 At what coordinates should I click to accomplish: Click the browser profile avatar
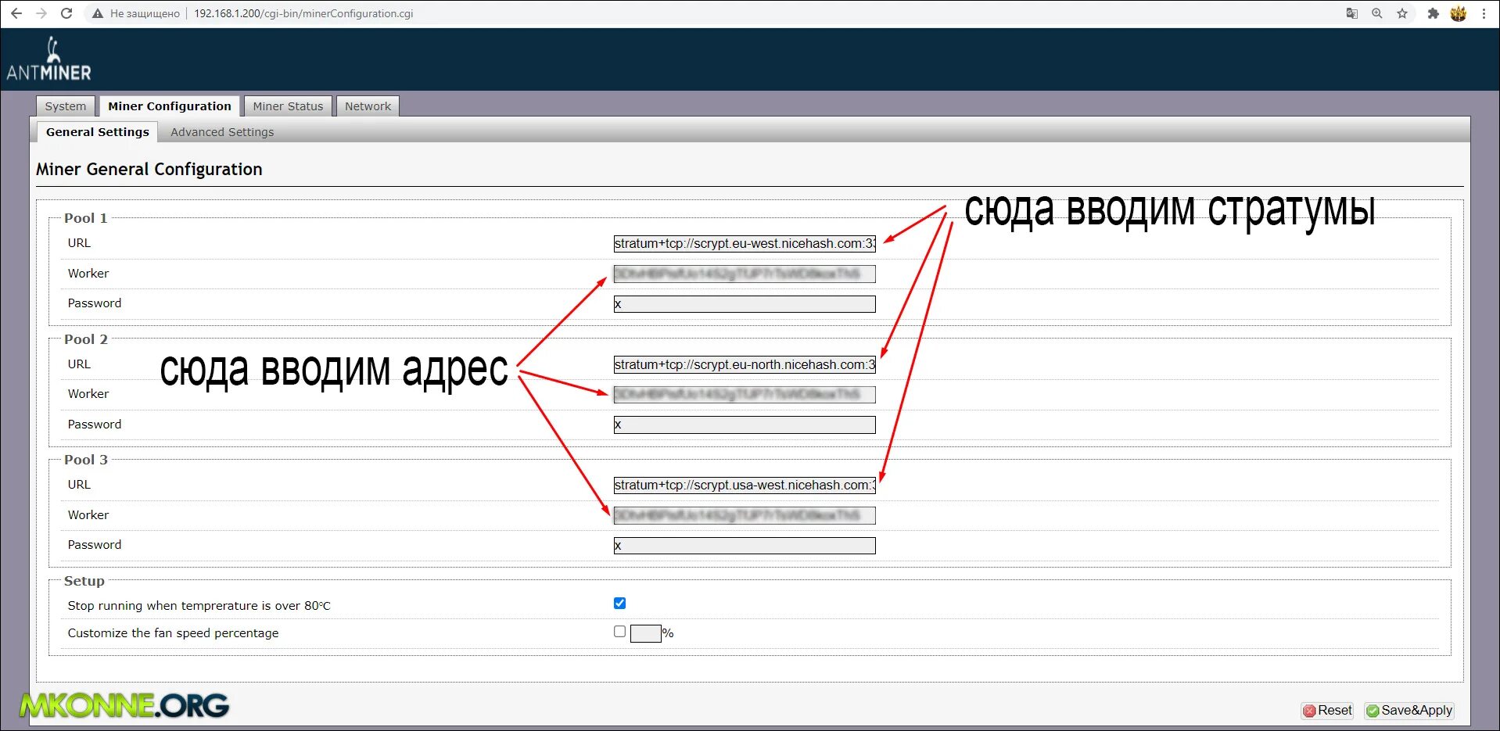[x=1459, y=13]
